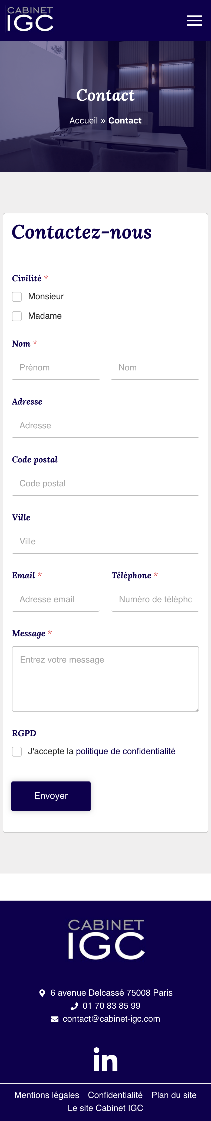Check the Monsieur checkbox

point(17,297)
